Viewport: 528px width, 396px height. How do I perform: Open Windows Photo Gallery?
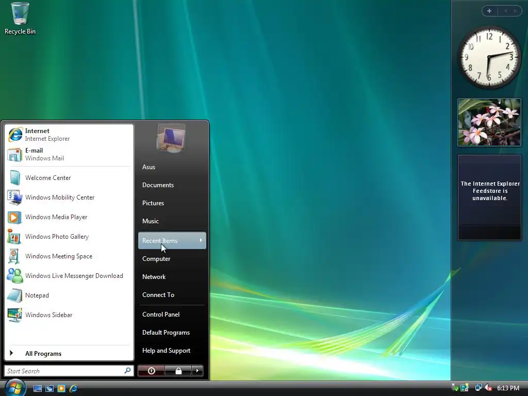pyautogui.click(x=69, y=236)
